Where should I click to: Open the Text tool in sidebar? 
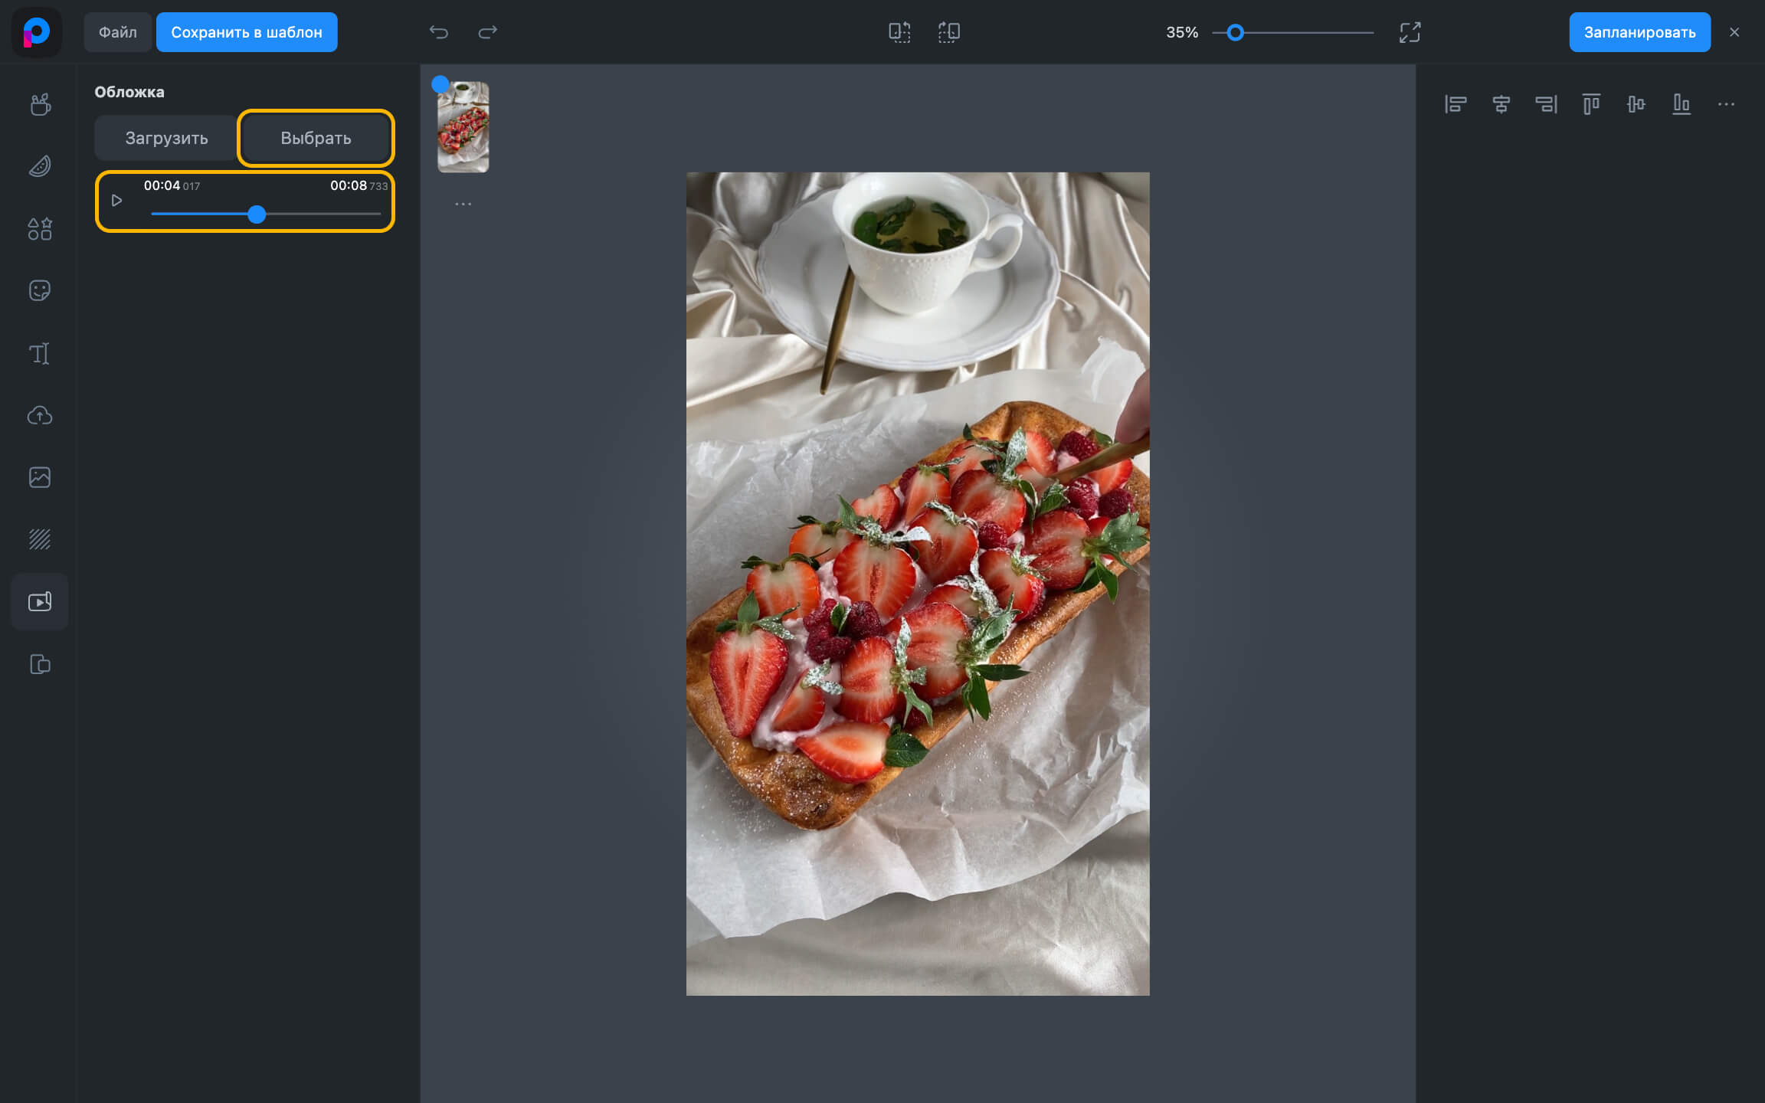tap(40, 353)
